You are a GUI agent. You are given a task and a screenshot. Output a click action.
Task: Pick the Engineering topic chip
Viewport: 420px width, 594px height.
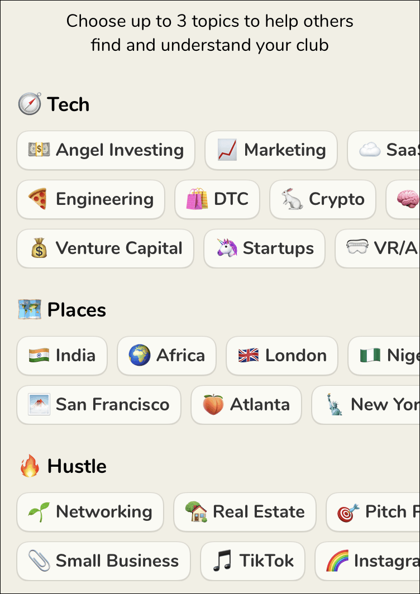pos(90,199)
